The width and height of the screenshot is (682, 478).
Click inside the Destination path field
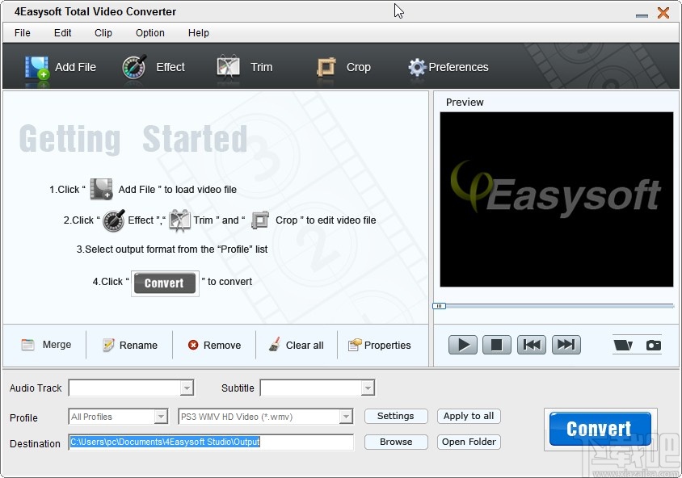tap(210, 442)
